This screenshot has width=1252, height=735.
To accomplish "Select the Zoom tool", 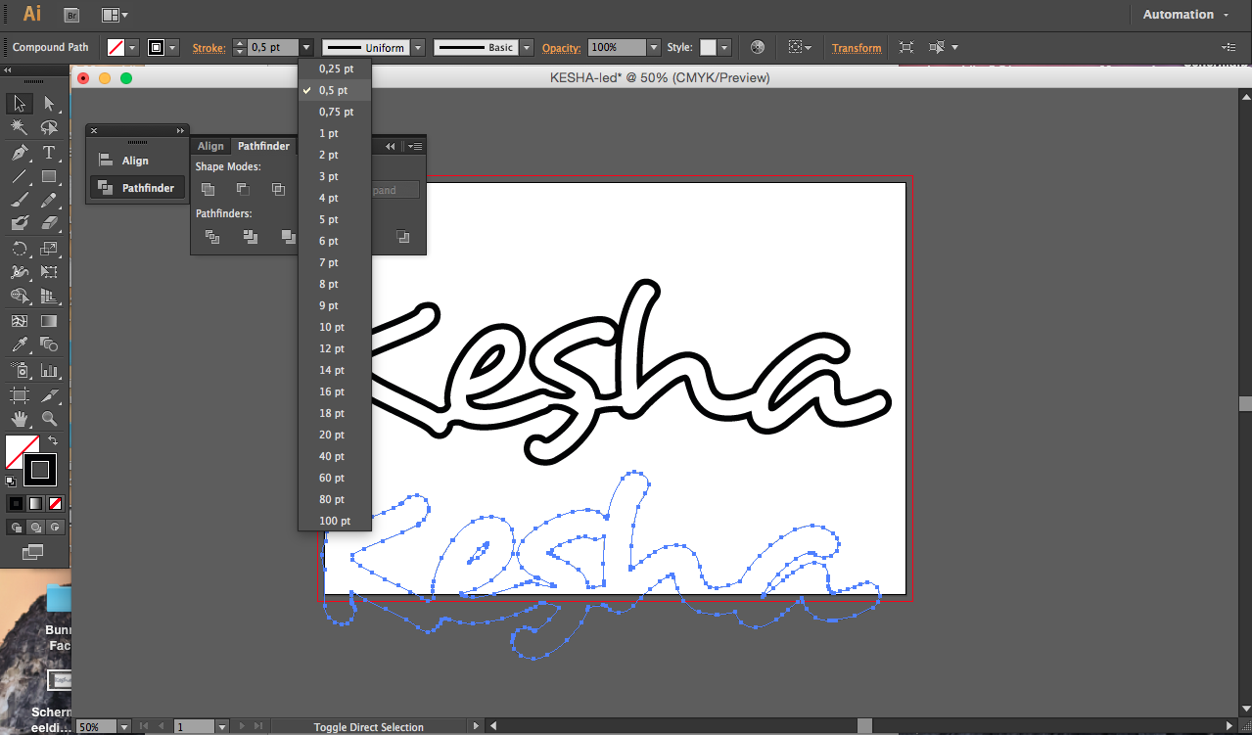I will tap(49, 419).
